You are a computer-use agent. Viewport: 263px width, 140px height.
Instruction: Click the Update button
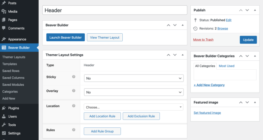click(248, 40)
